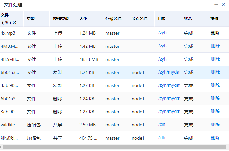Minimize the 文件处理 window
The image size is (229, 151).
click(216, 5)
